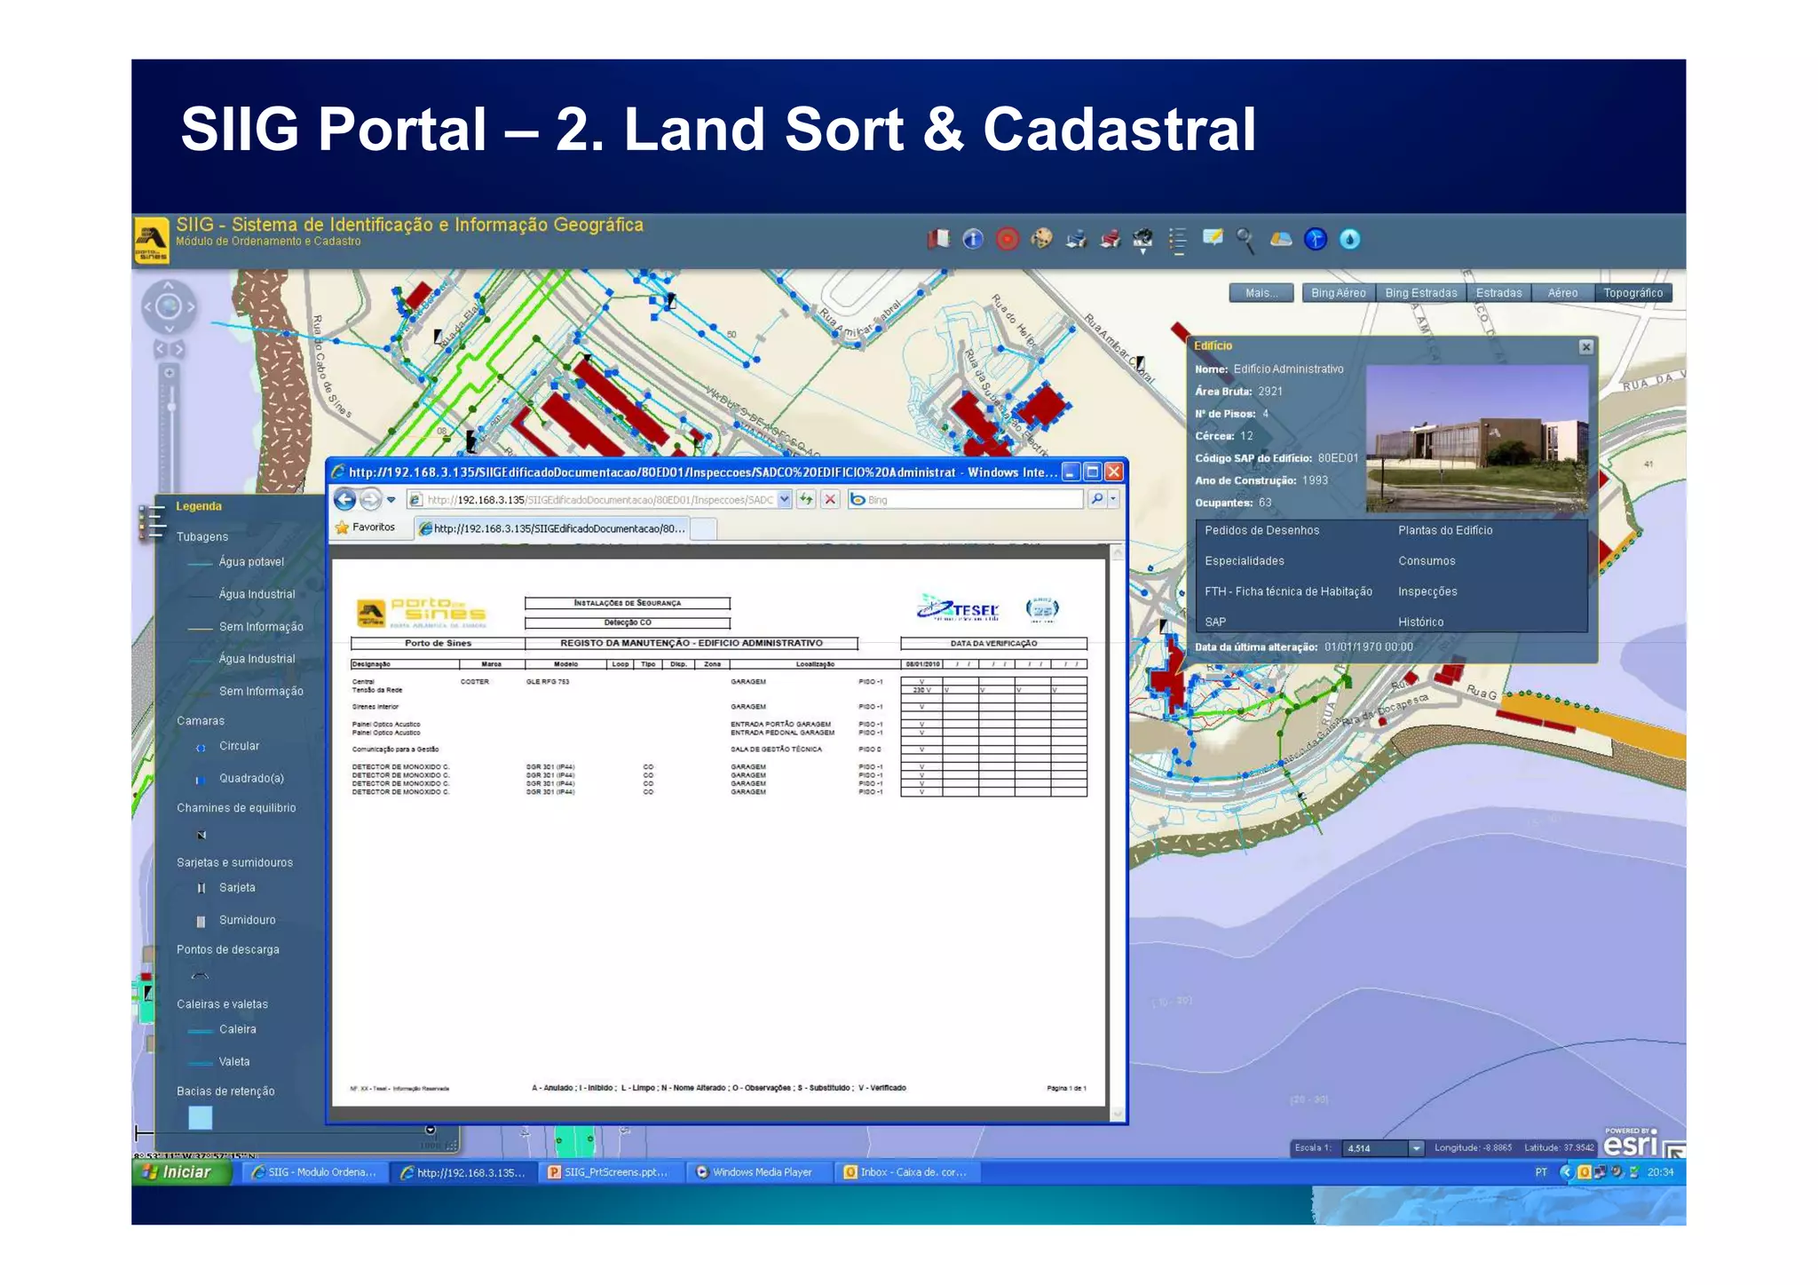Click the Escala value field
1818x1285 pixels.
(x=1375, y=1148)
